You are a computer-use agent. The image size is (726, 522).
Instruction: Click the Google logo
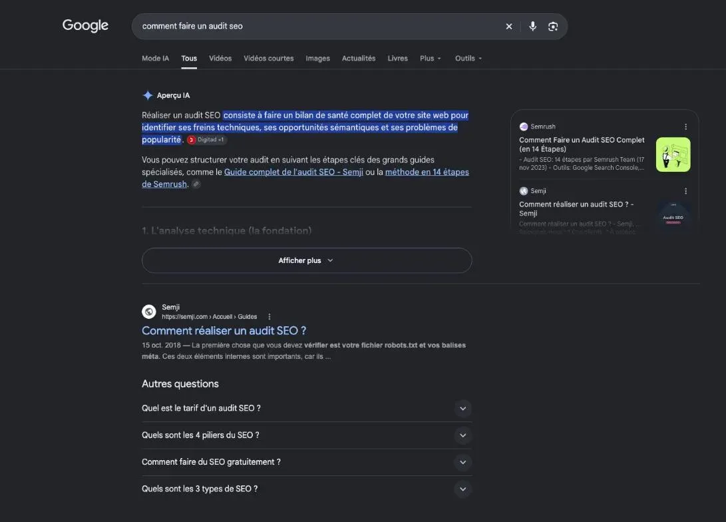(85, 25)
